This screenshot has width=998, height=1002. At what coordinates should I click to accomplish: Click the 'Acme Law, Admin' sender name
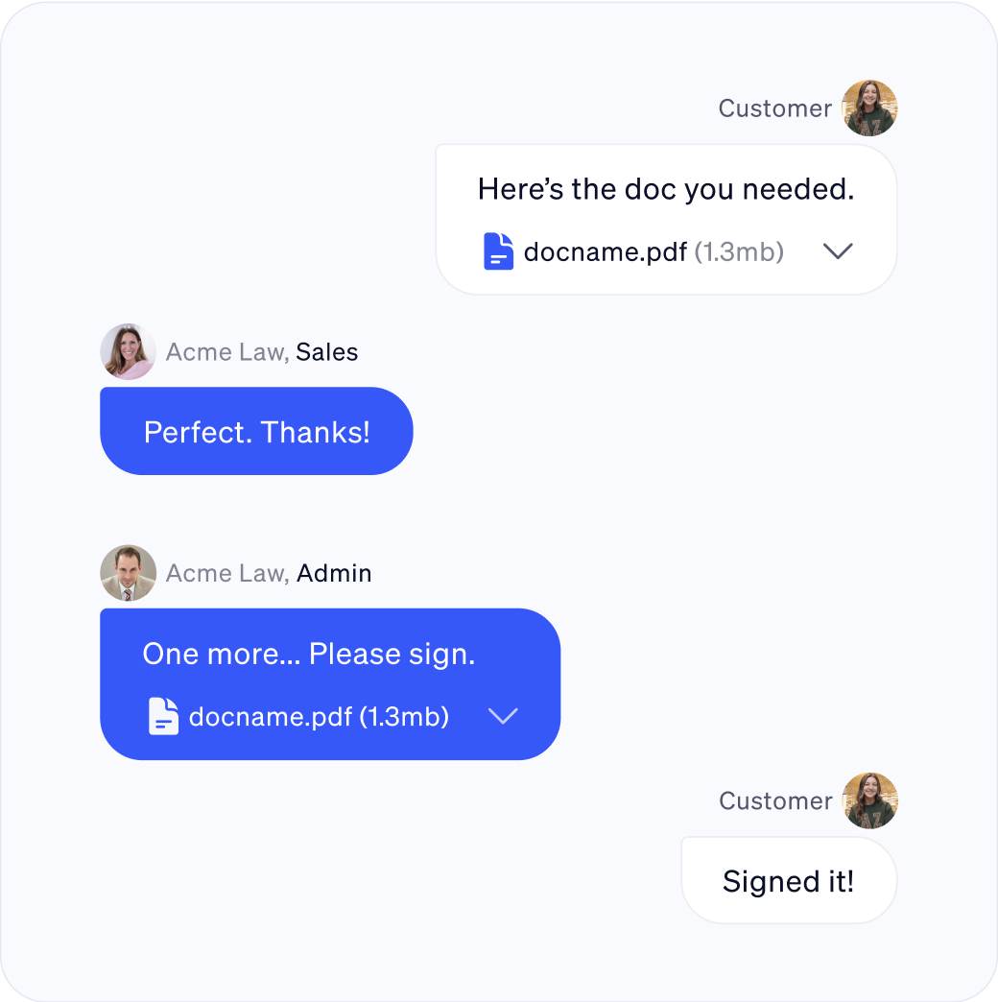click(269, 573)
